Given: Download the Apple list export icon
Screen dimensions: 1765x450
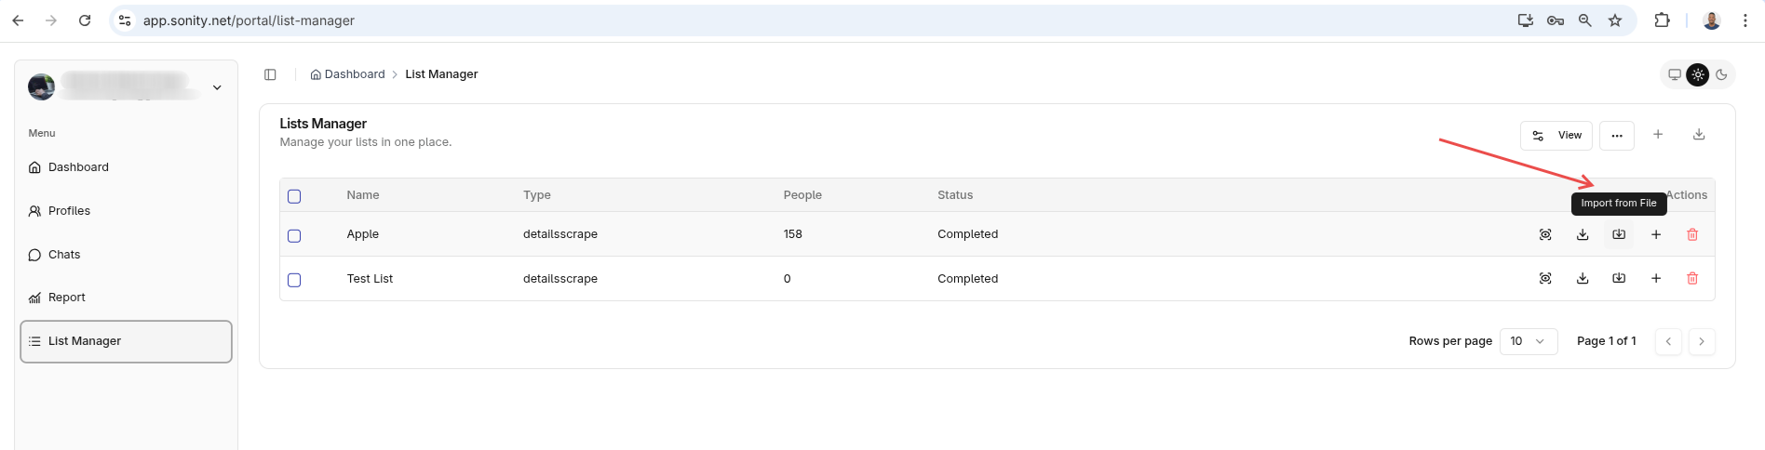Looking at the screenshot, I should (1583, 234).
